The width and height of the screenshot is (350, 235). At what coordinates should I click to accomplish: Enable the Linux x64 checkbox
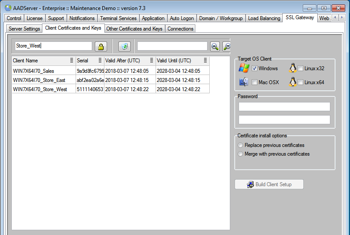[301, 83]
